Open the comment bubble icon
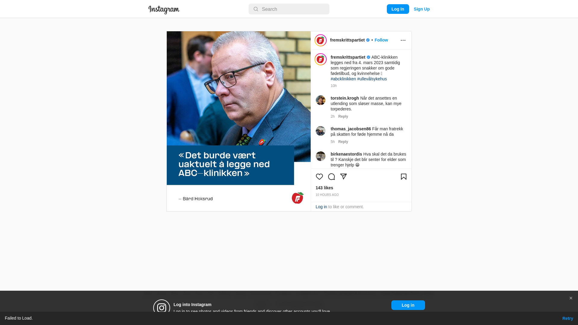Viewport: 578px width, 325px height. [331, 177]
